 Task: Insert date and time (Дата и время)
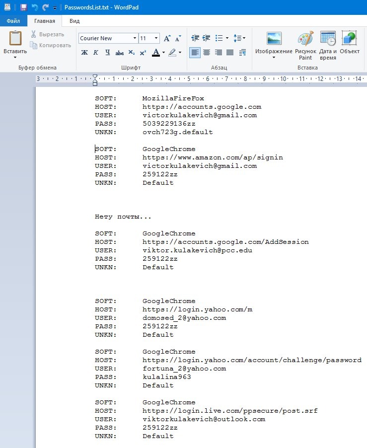[328, 46]
